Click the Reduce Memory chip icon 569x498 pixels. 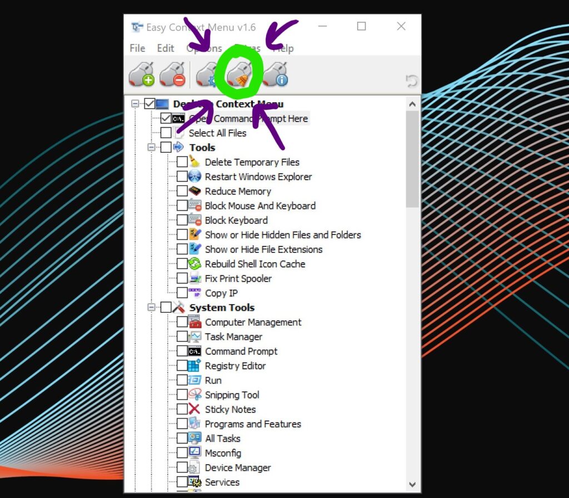[194, 191]
